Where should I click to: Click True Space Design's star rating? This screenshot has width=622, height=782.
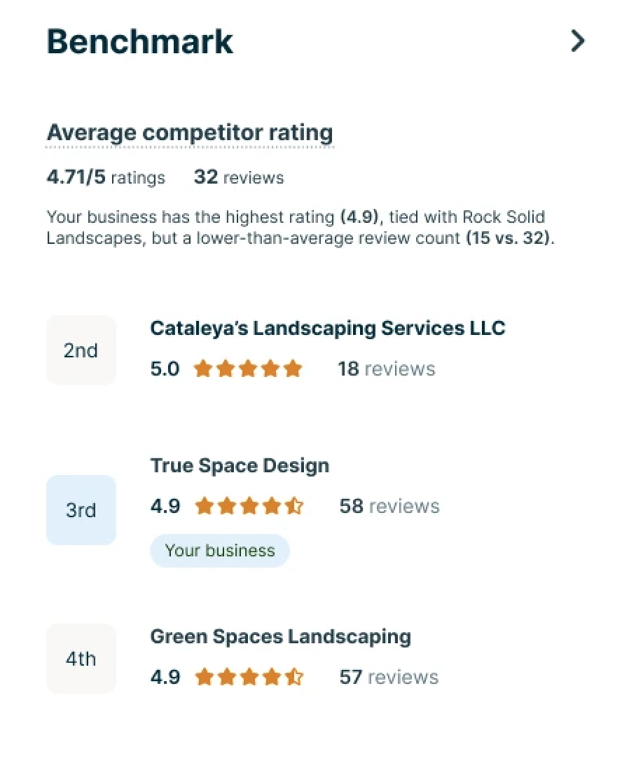(x=249, y=506)
